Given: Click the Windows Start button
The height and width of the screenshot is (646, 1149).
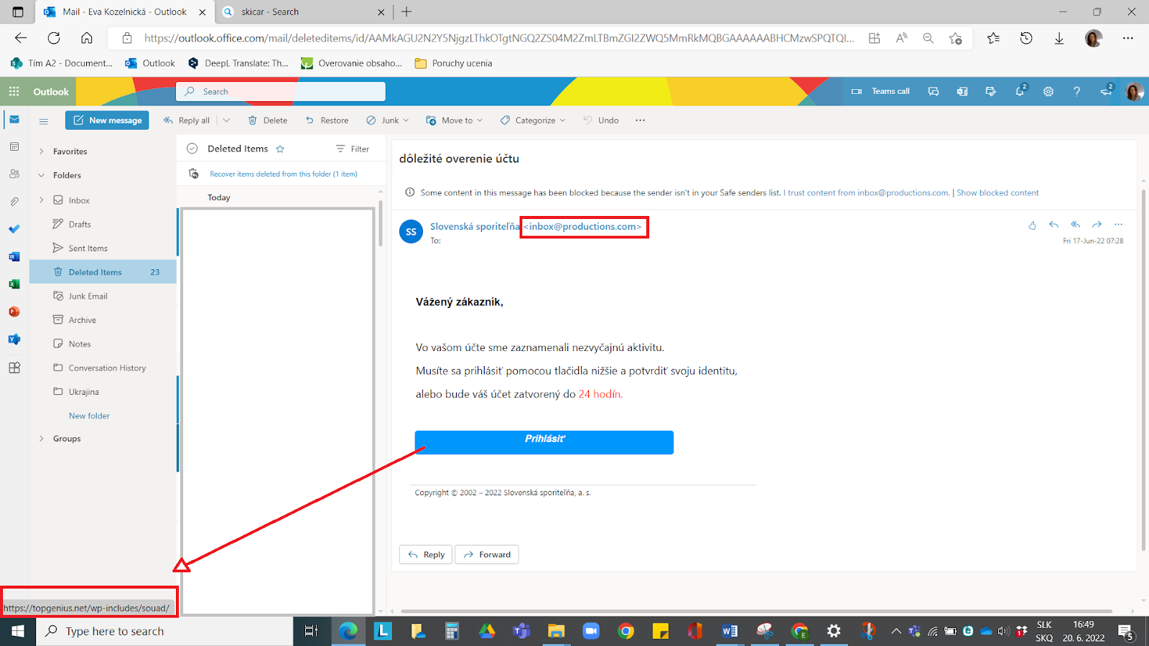Looking at the screenshot, I should pos(18,631).
